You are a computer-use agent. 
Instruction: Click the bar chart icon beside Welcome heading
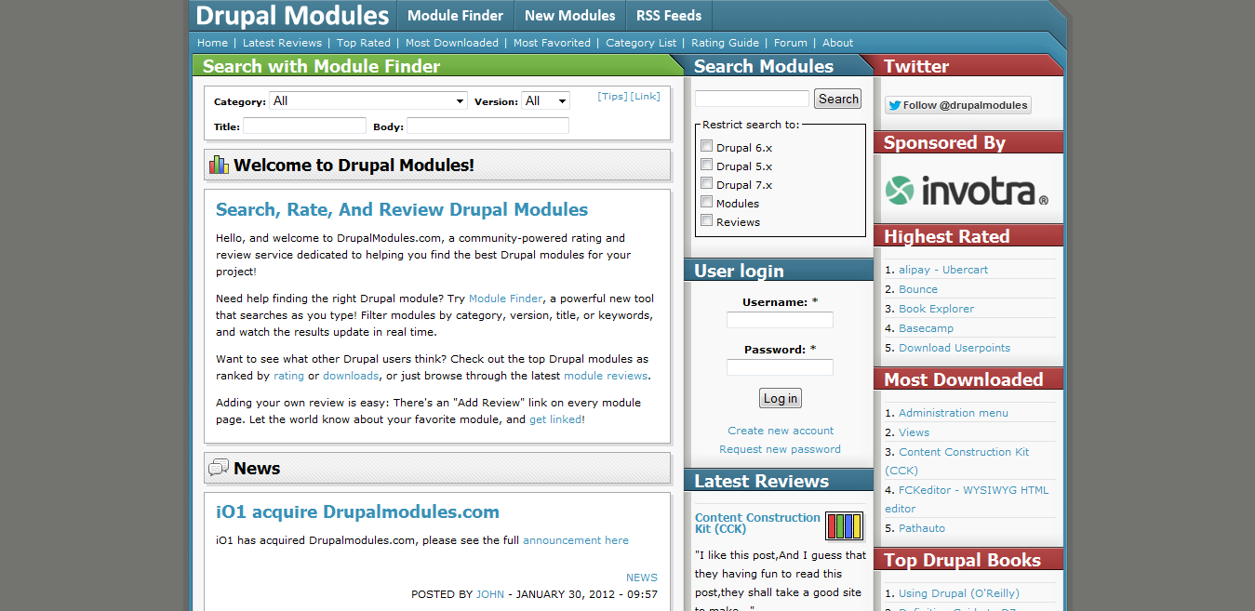click(219, 165)
